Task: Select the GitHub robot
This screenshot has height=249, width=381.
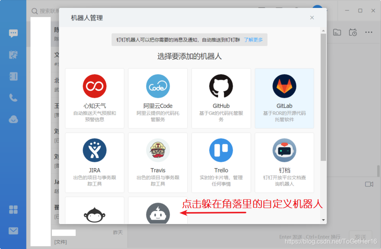Action: click(x=221, y=98)
